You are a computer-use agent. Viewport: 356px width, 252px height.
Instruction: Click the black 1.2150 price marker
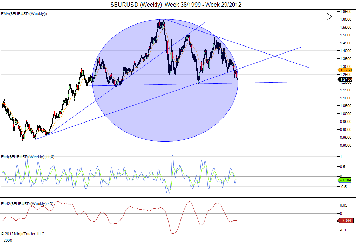point(346,80)
